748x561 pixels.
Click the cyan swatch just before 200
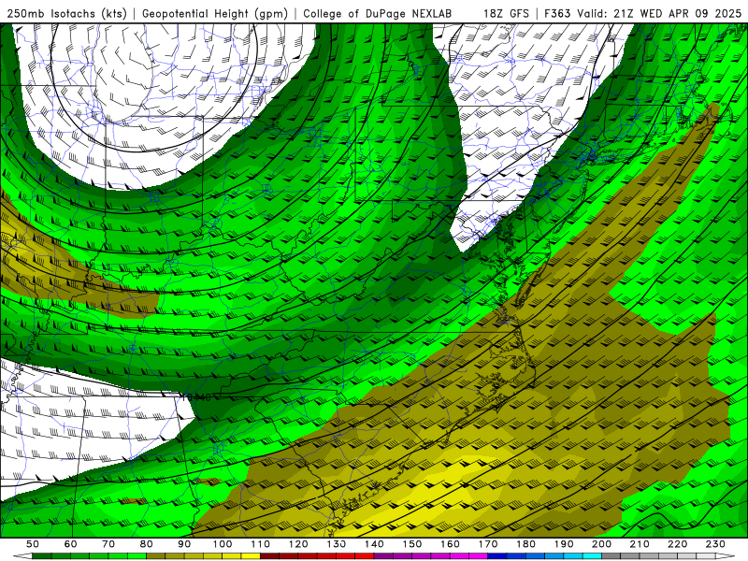[592, 555]
